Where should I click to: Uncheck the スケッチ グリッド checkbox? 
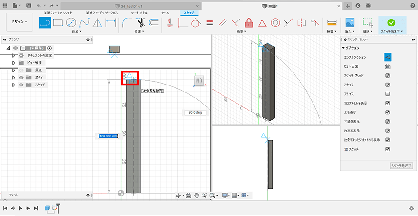tap(387, 76)
